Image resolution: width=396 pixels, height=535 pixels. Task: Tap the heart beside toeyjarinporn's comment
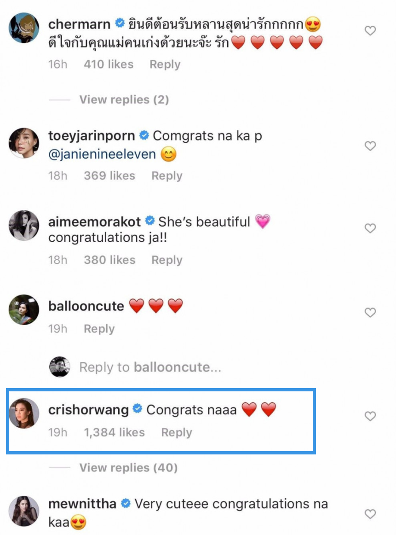pos(370,146)
